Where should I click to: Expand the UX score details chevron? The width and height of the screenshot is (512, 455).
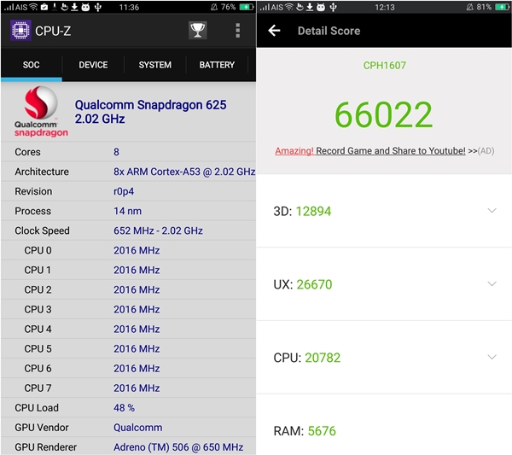point(492,283)
